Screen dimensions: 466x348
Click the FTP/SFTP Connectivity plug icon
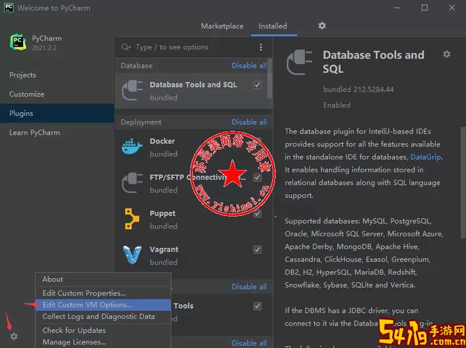(133, 183)
